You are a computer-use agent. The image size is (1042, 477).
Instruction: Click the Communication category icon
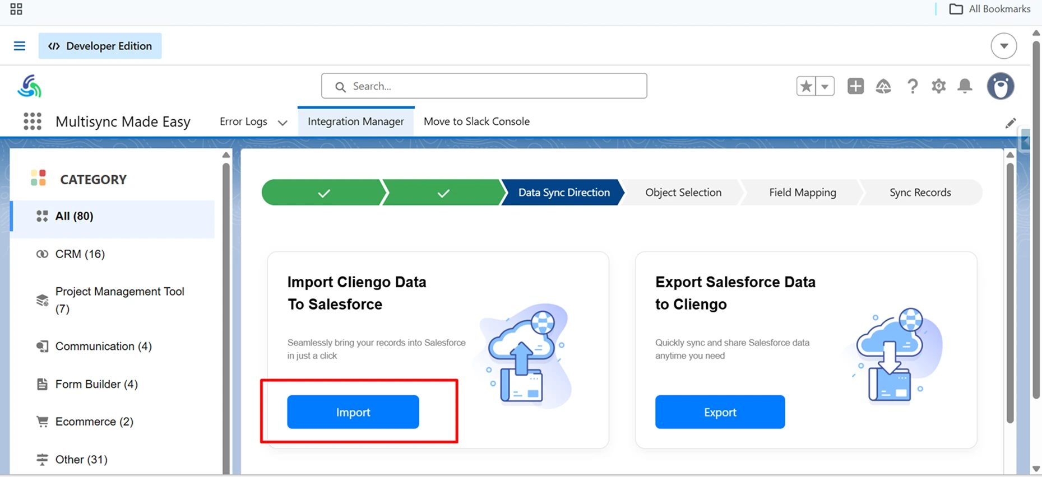(42, 347)
